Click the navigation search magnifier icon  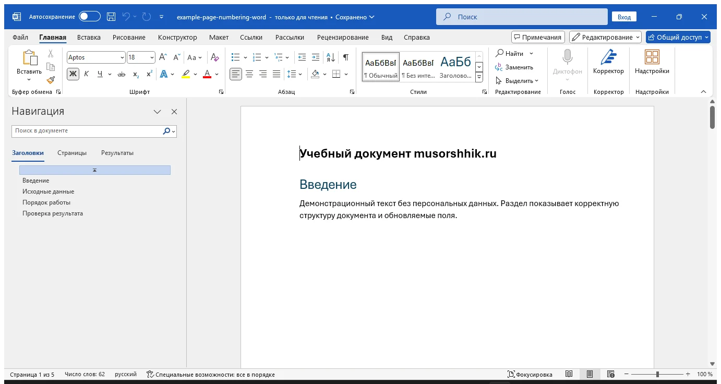click(166, 131)
